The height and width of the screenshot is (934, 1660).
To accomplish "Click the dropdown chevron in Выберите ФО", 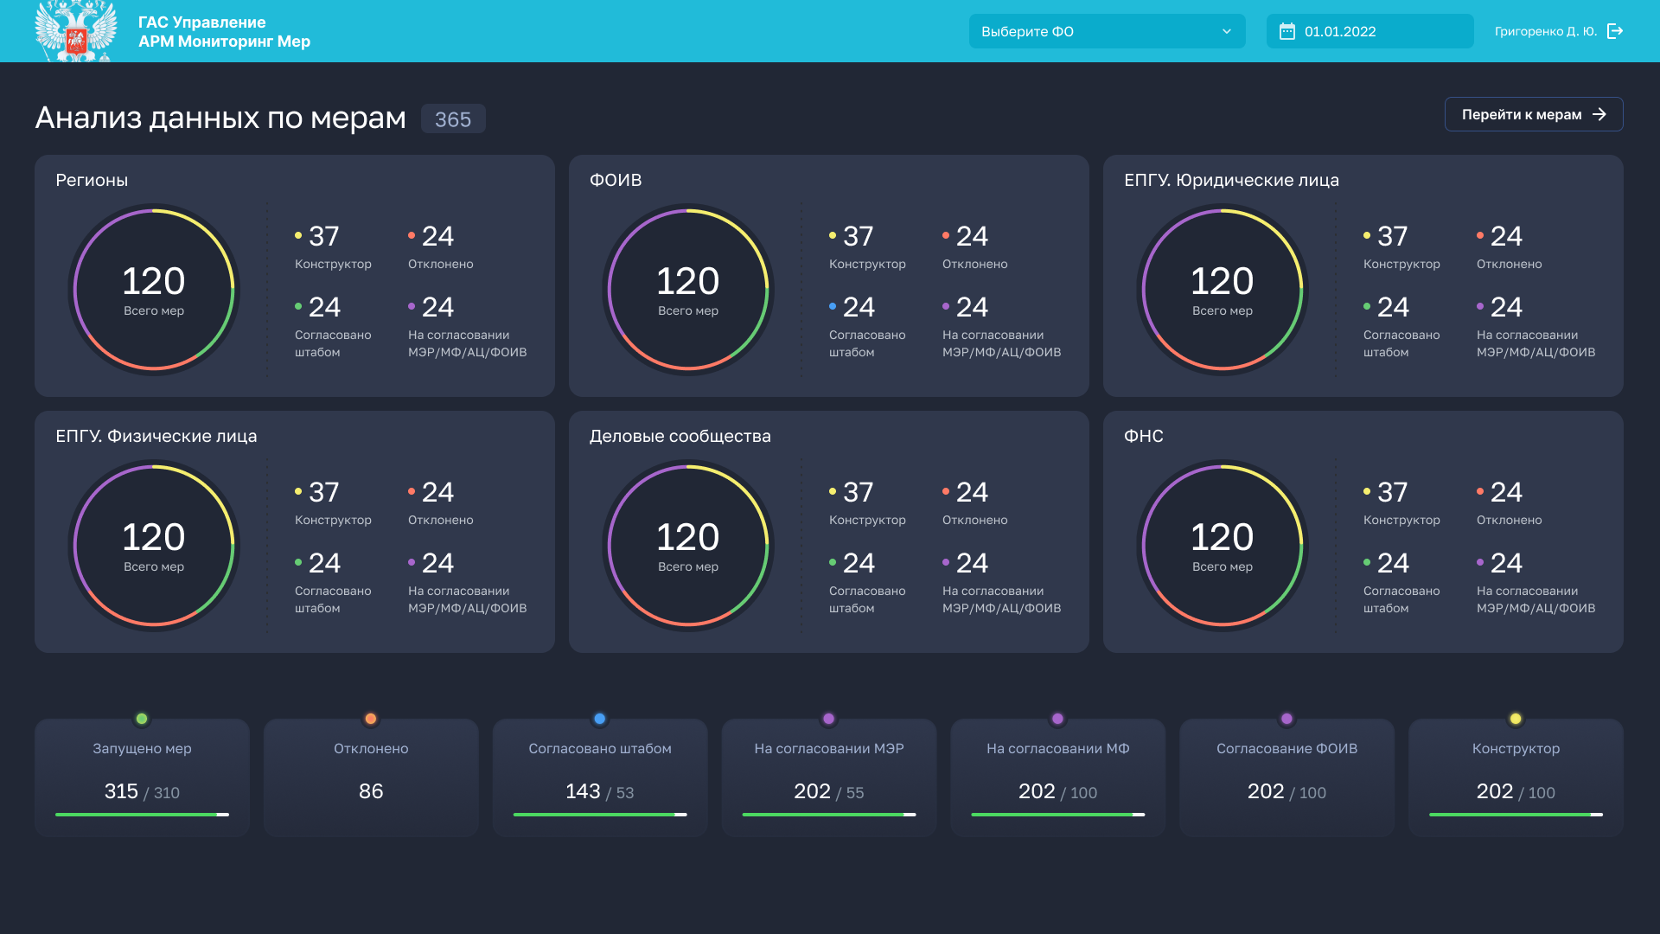I will [1226, 31].
